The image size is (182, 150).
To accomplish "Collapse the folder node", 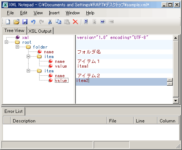I will click(17, 47).
